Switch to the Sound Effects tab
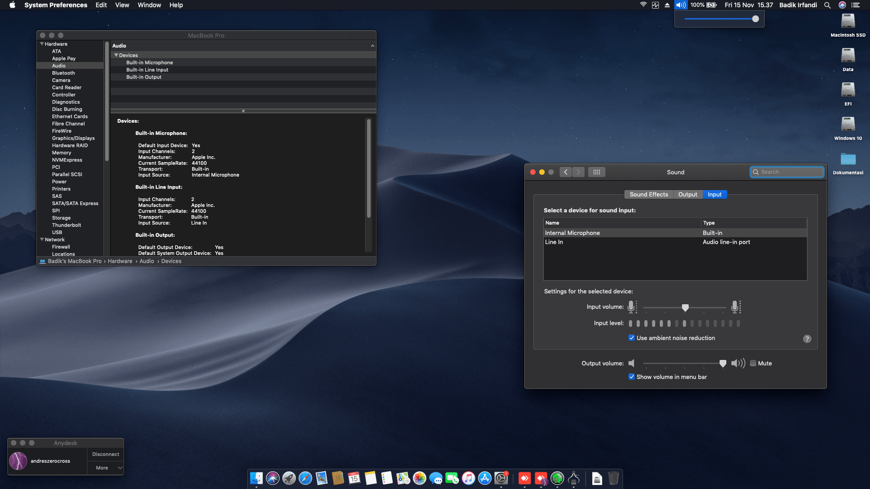The width and height of the screenshot is (870, 489). pos(648,194)
